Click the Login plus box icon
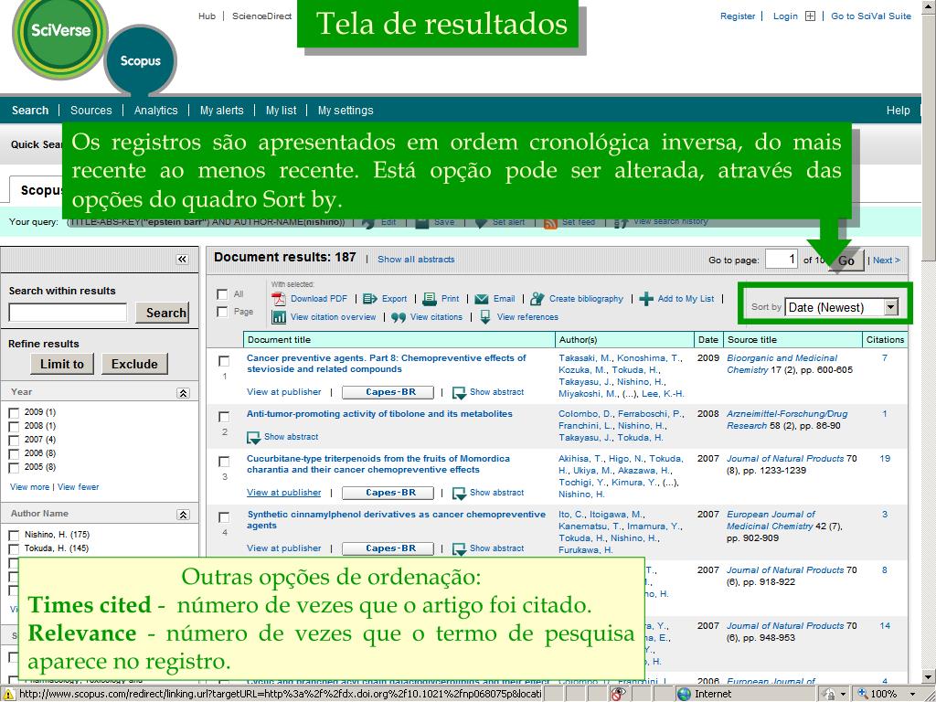Image resolution: width=936 pixels, height=702 pixels. click(x=810, y=16)
